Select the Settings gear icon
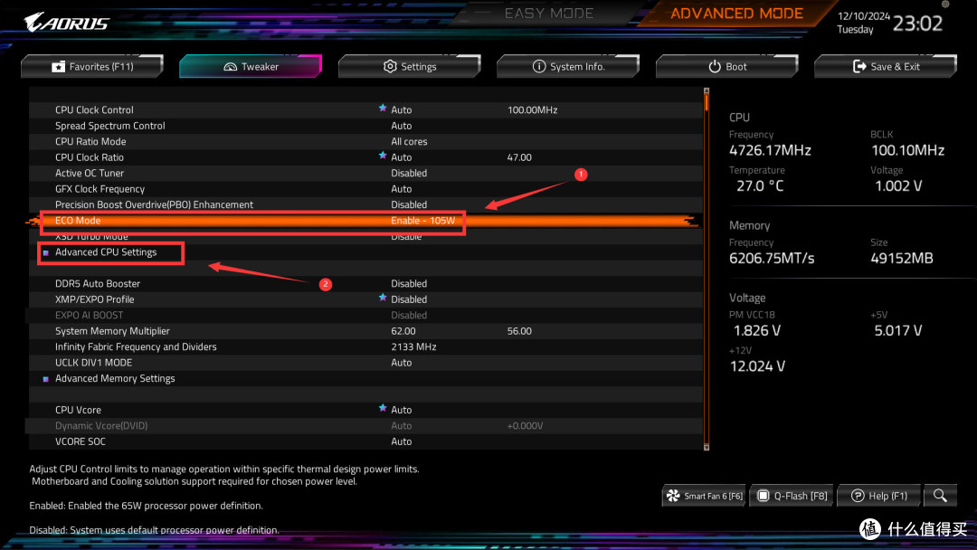The height and width of the screenshot is (550, 977). (388, 65)
